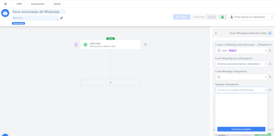Click the Salvar button
275x136 pixels.
point(182,17)
